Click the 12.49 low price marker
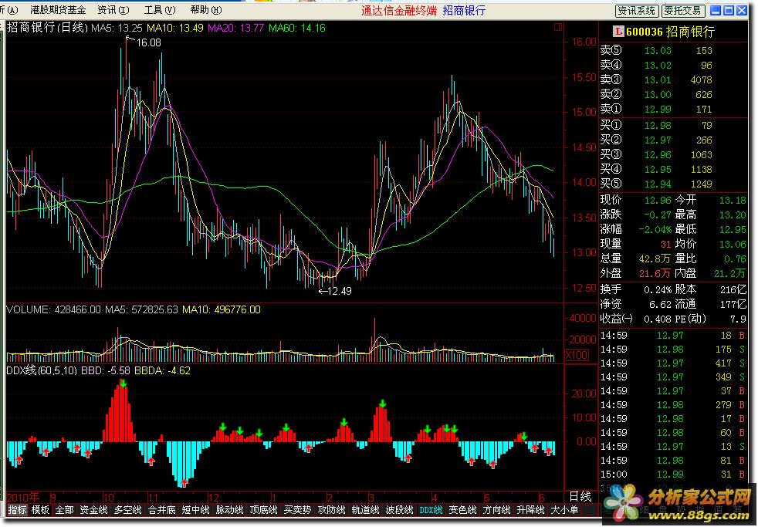This screenshot has width=758, height=527. (x=340, y=291)
